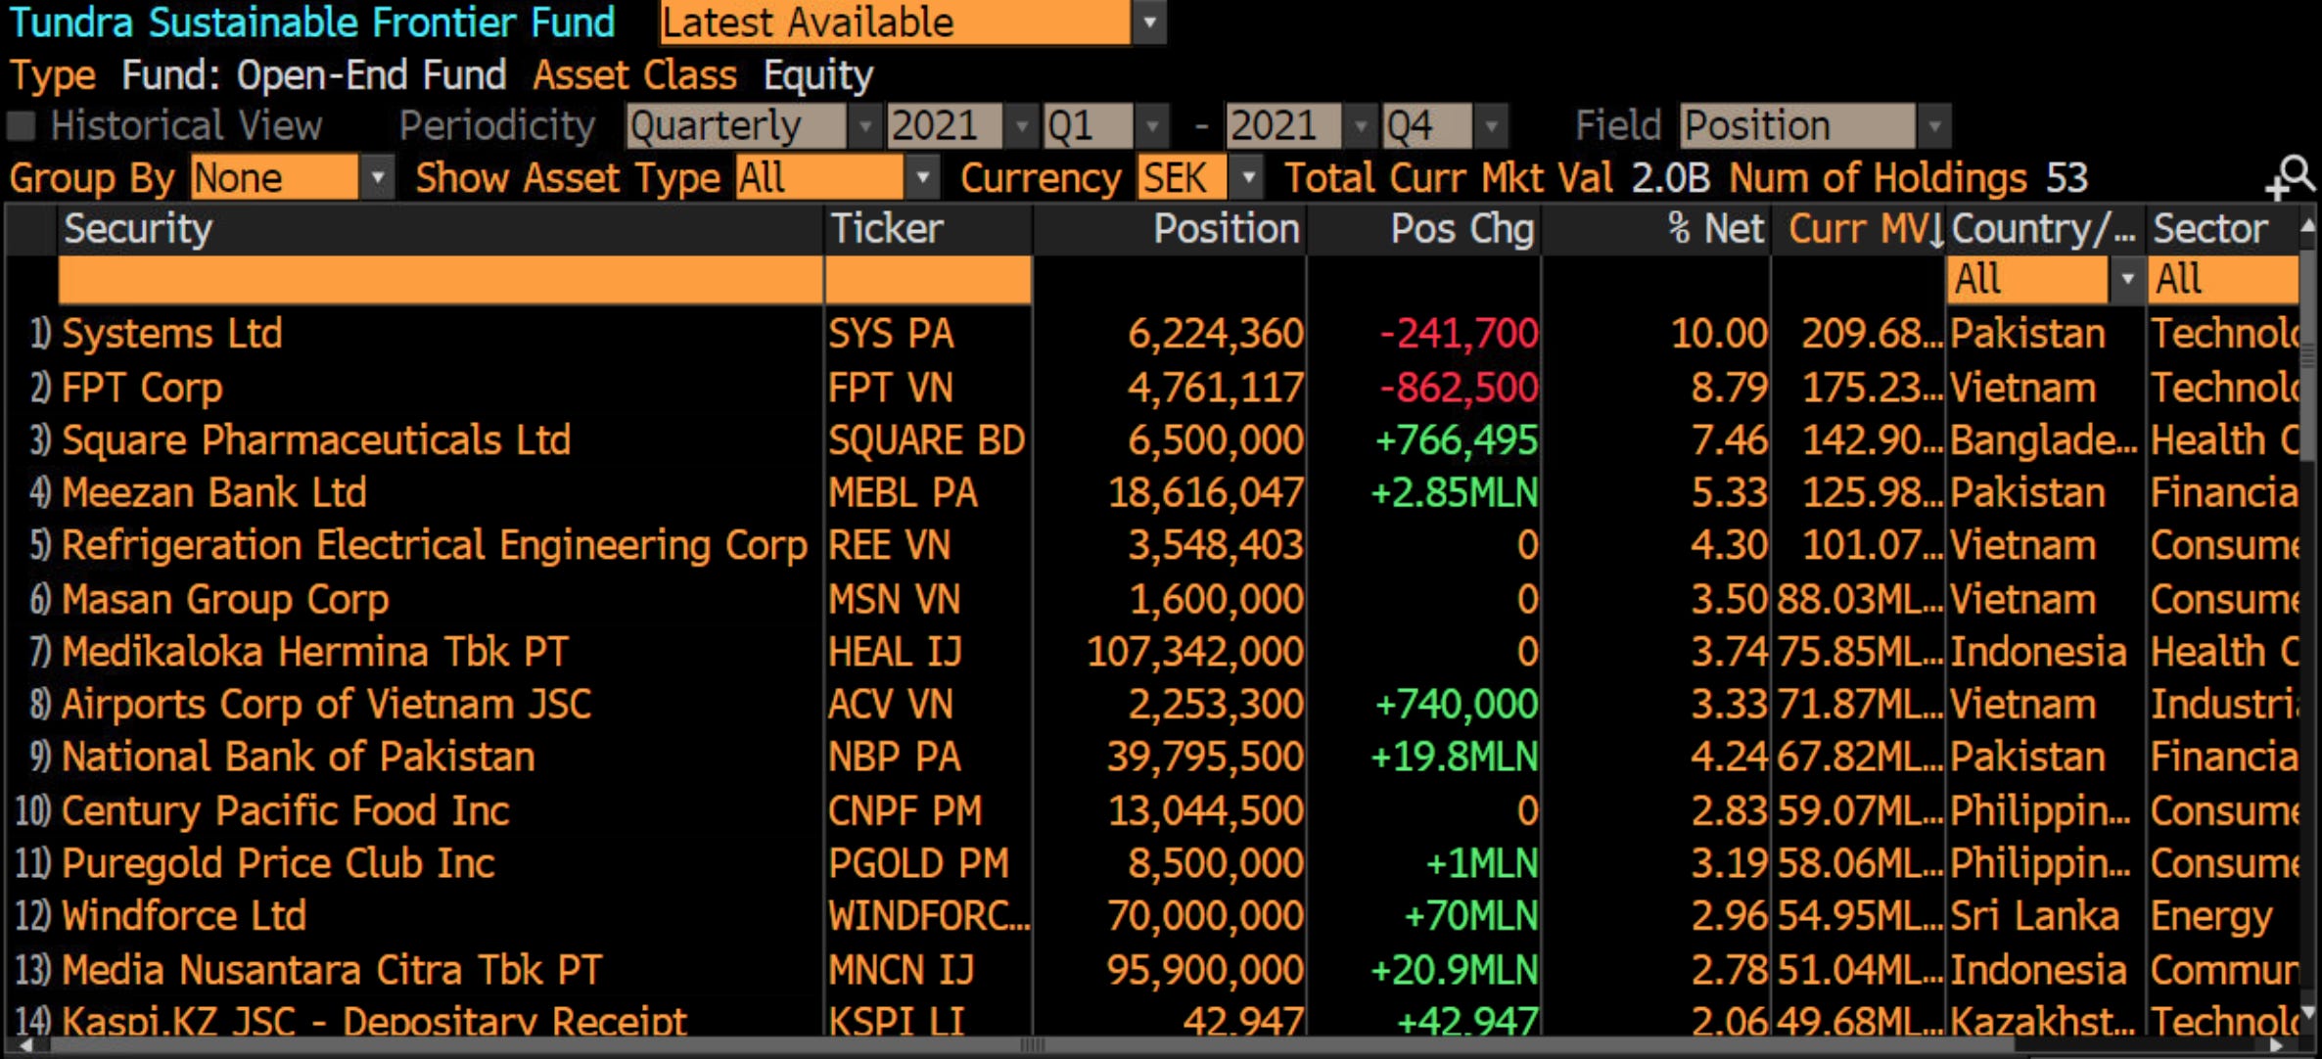The height and width of the screenshot is (1059, 2322).
Task: Click the FPT VN ticker
Action: point(890,388)
